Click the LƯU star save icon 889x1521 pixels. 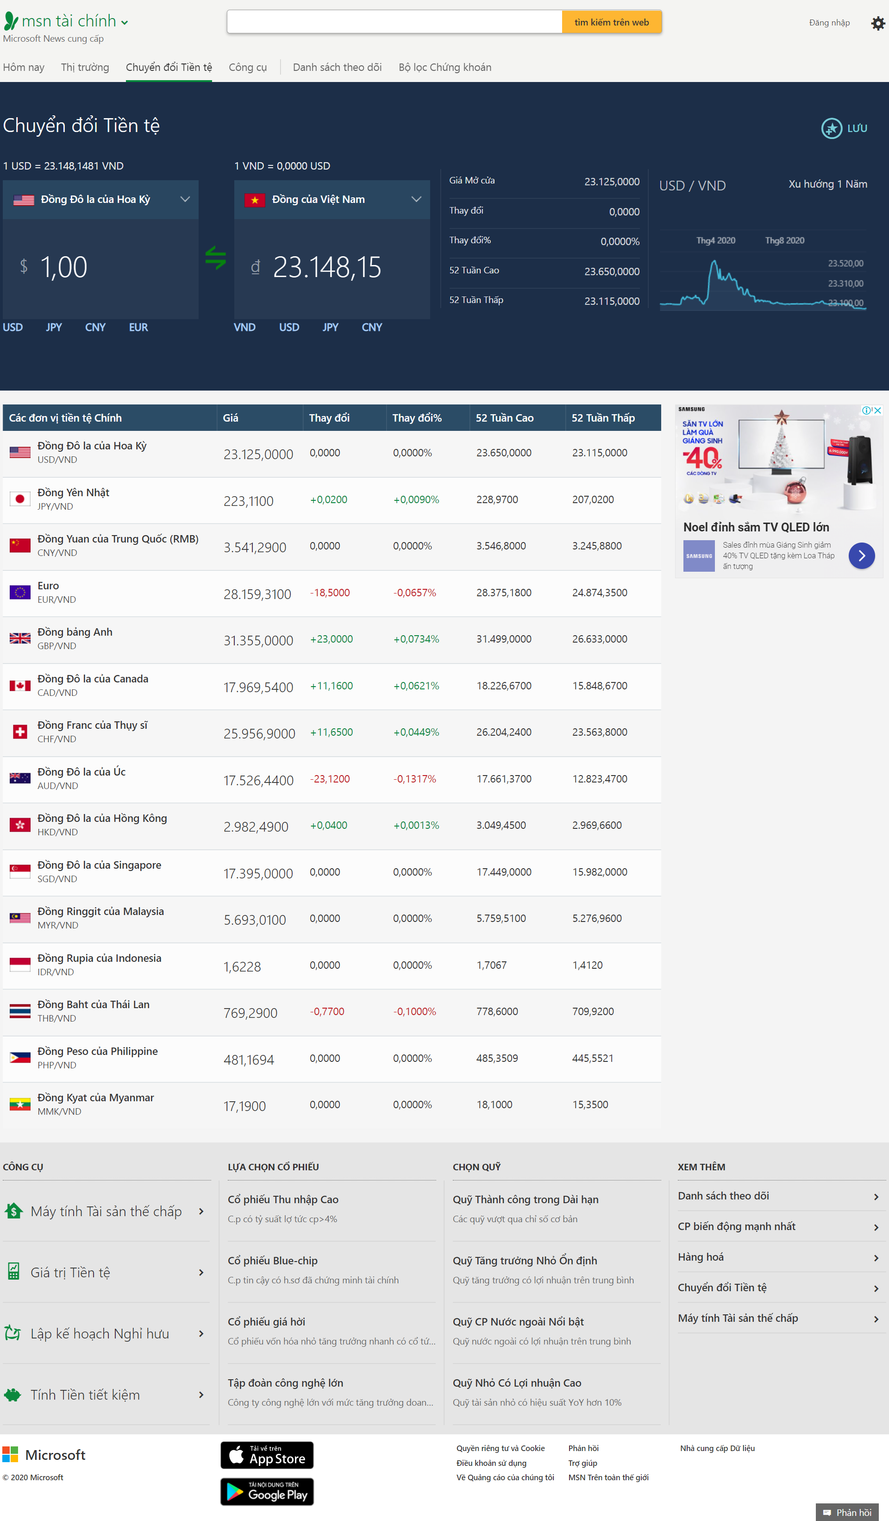[x=832, y=128]
